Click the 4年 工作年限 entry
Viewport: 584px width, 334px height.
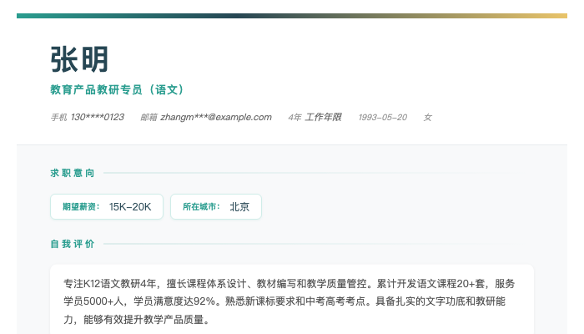point(315,117)
